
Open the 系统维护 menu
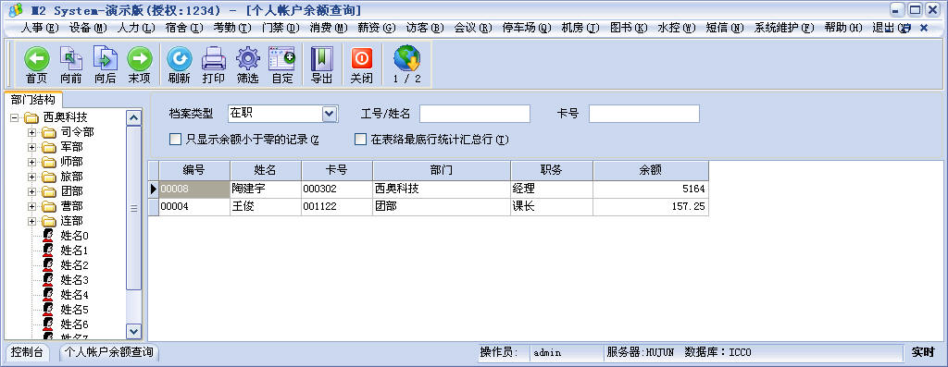coord(784,28)
